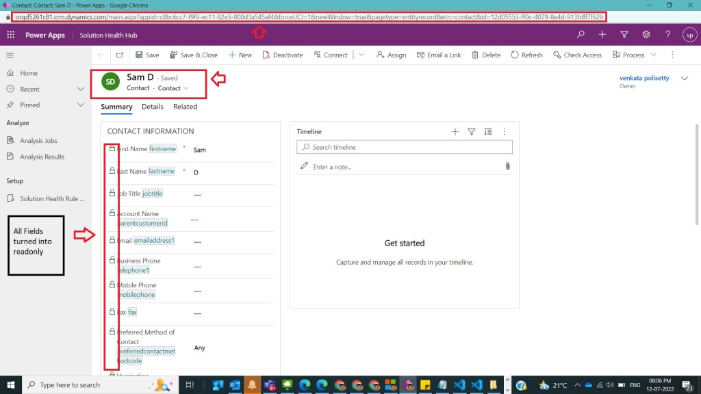Add a timeline record with plus icon
The width and height of the screenshot is (701, 394).
455,132
